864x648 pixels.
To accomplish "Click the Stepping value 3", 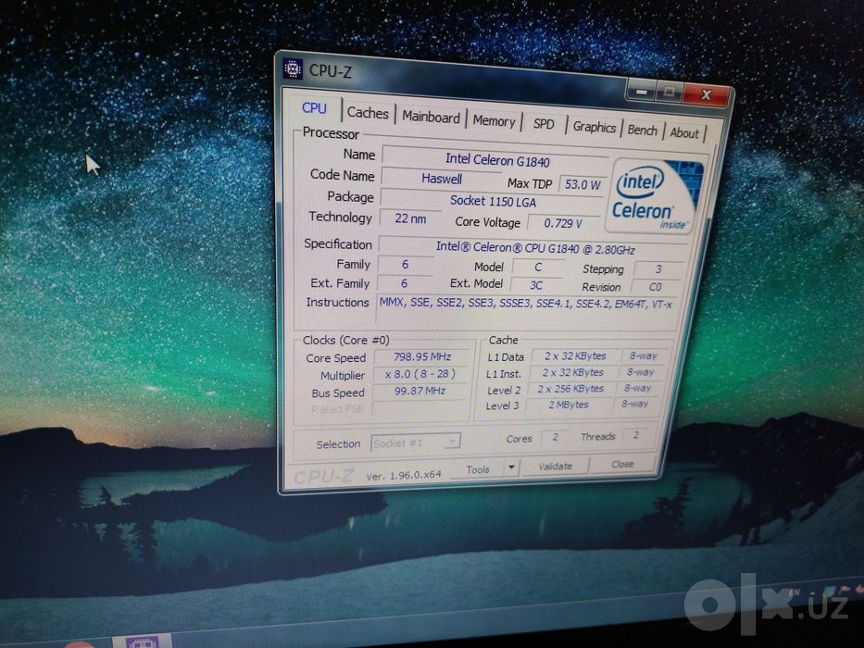I will [x=657, y=269].
